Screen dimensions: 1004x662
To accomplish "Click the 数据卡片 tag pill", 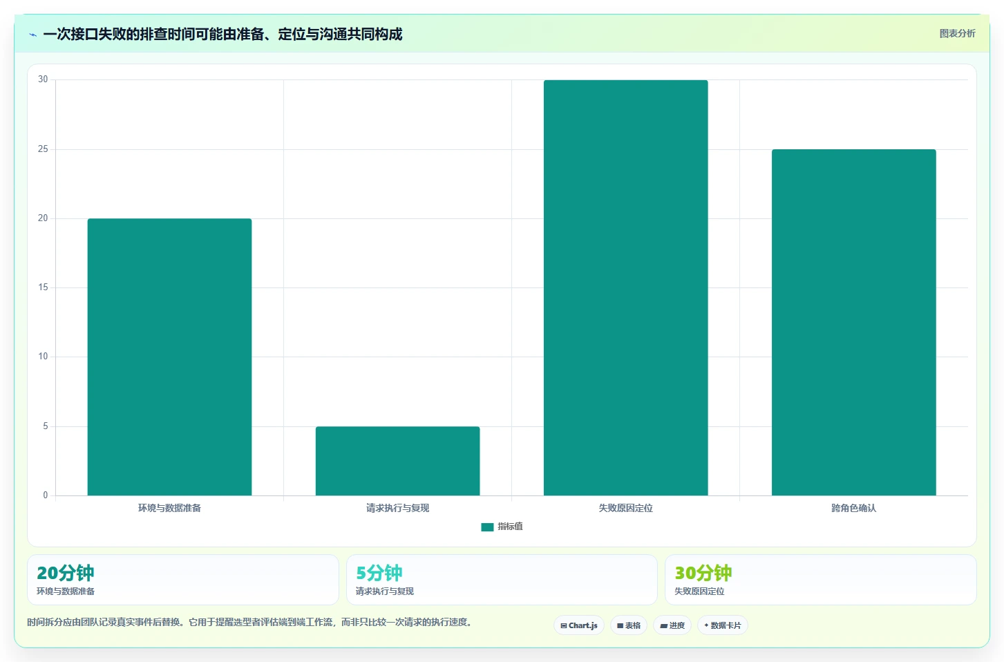I will 723,625.
